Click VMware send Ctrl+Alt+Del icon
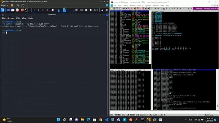The image size is (219, 123). [x=18, y=5]
